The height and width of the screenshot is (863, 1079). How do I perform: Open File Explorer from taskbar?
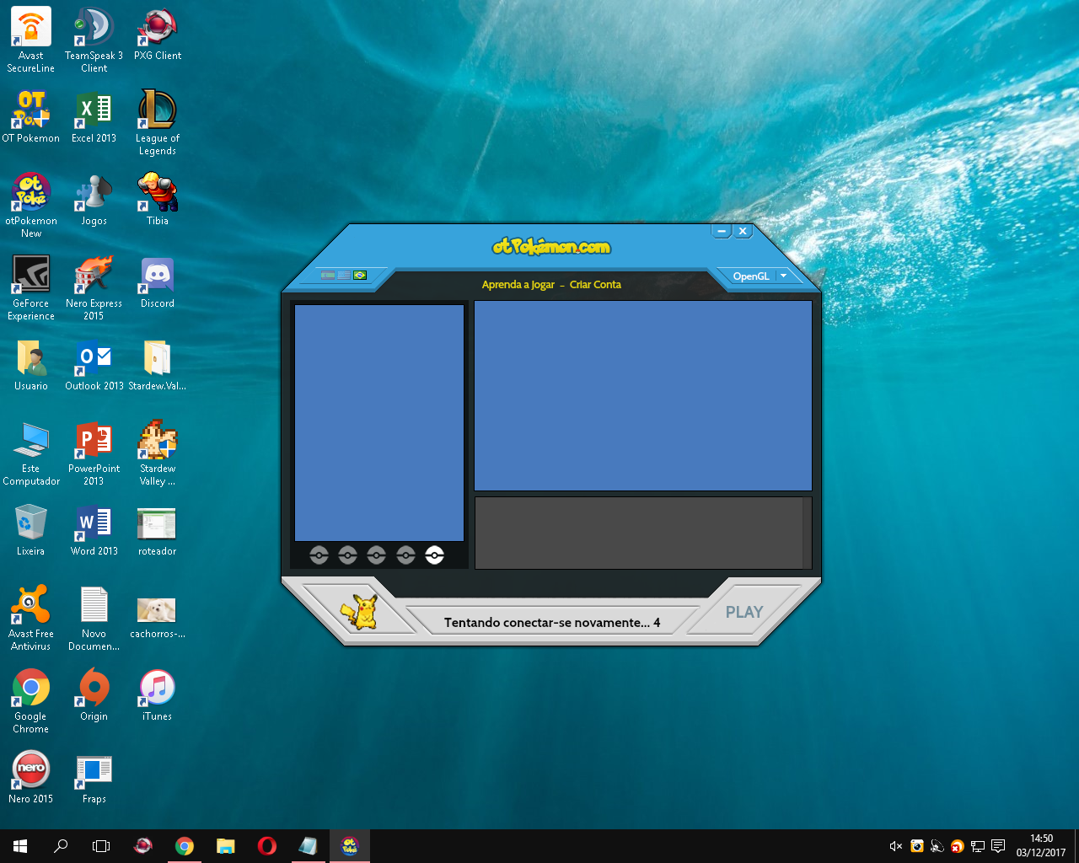click(225, 846)
